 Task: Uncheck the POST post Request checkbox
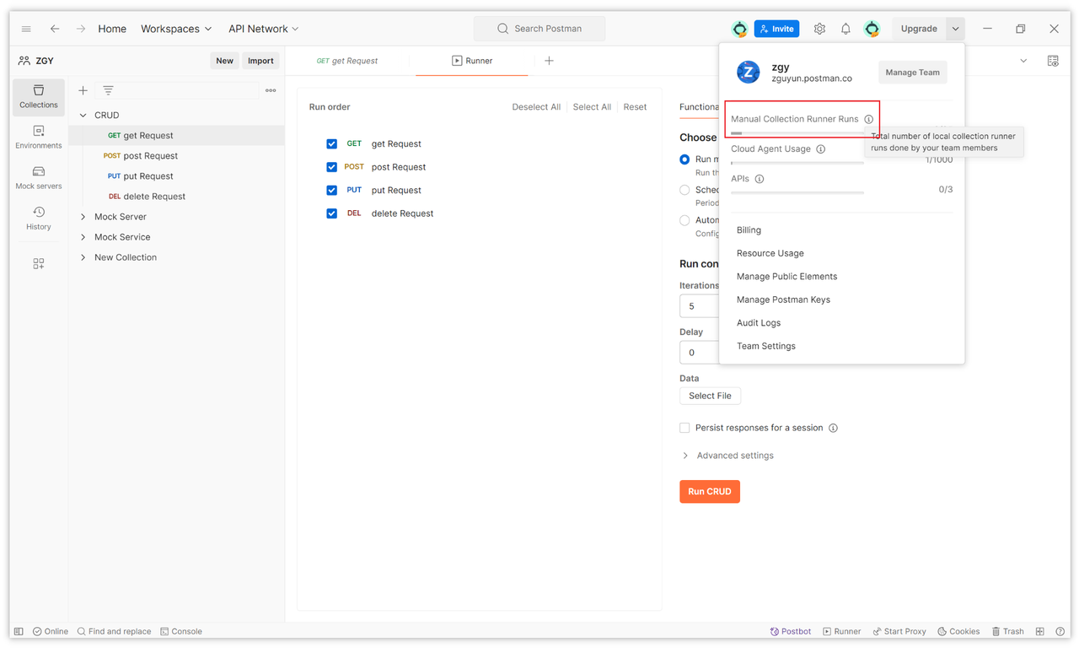tap(332, 167)
